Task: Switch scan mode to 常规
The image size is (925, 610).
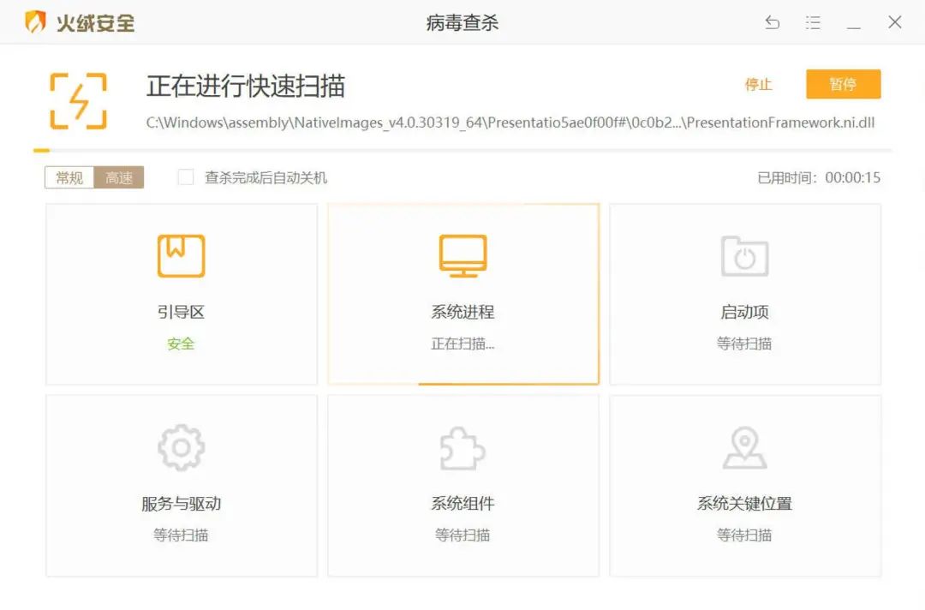Action: [69, 177]
